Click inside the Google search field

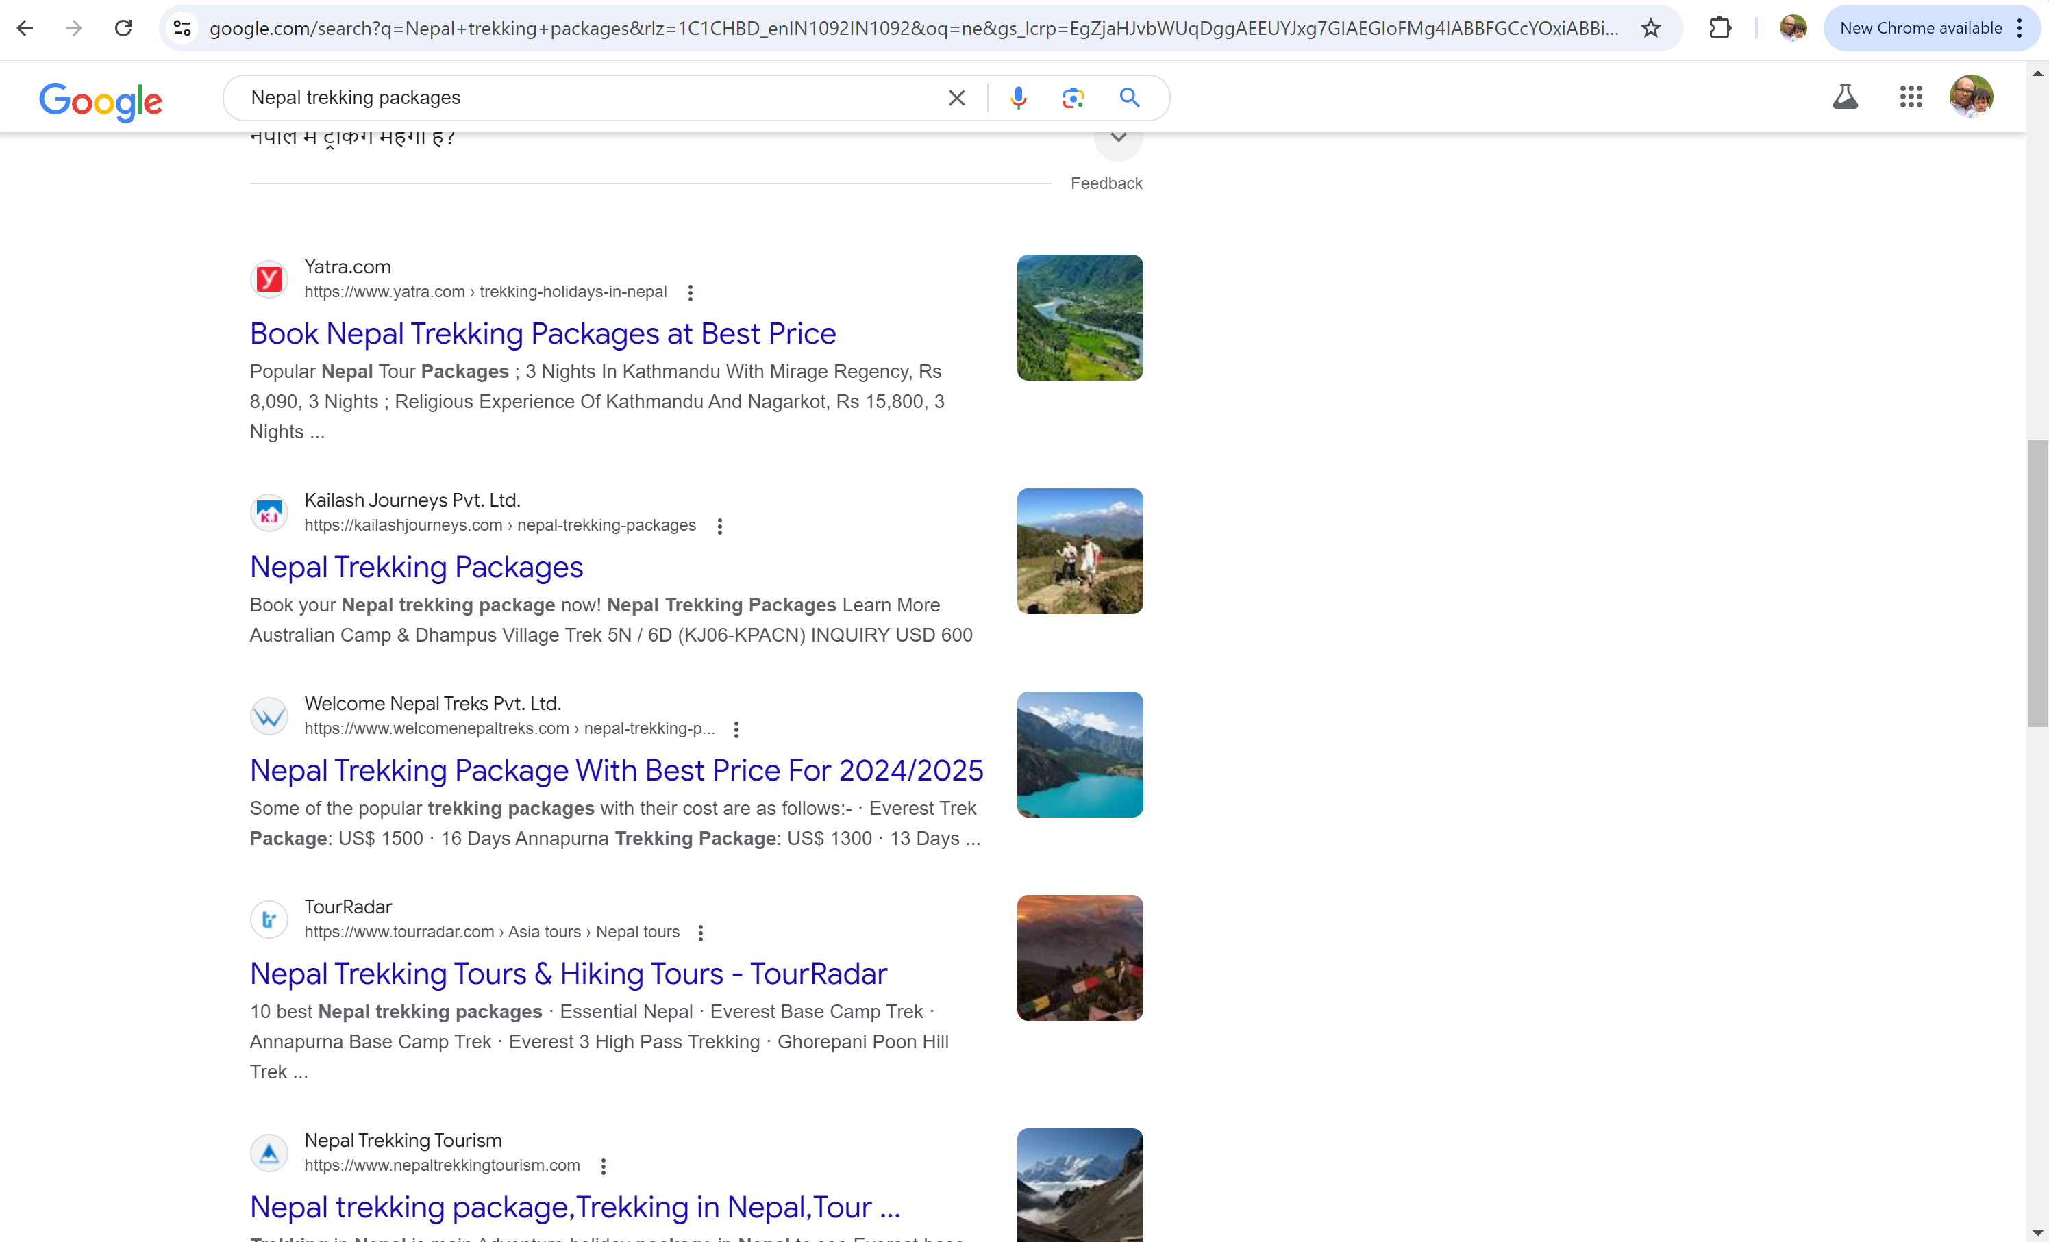pos(582,98)
